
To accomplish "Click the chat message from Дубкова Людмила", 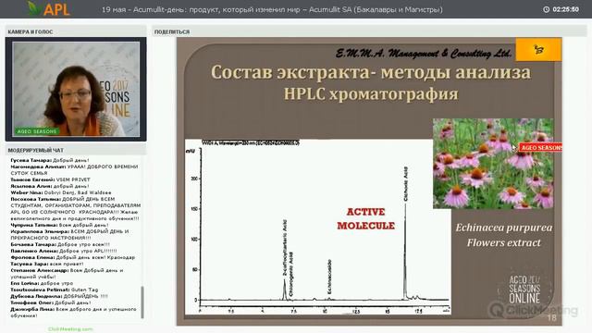I will (x=59, y=296).
